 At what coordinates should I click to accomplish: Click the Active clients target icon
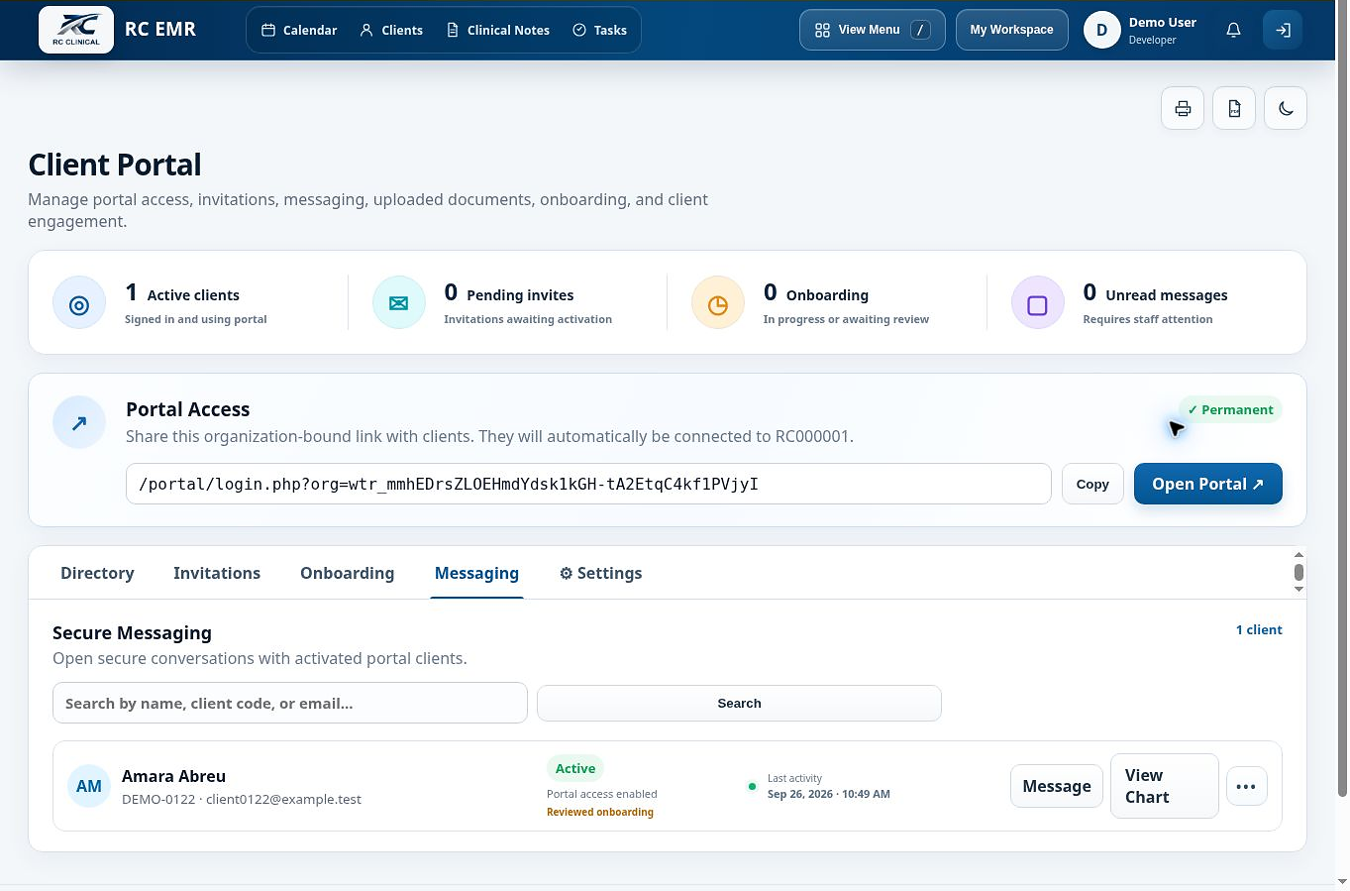click(79, 302)
